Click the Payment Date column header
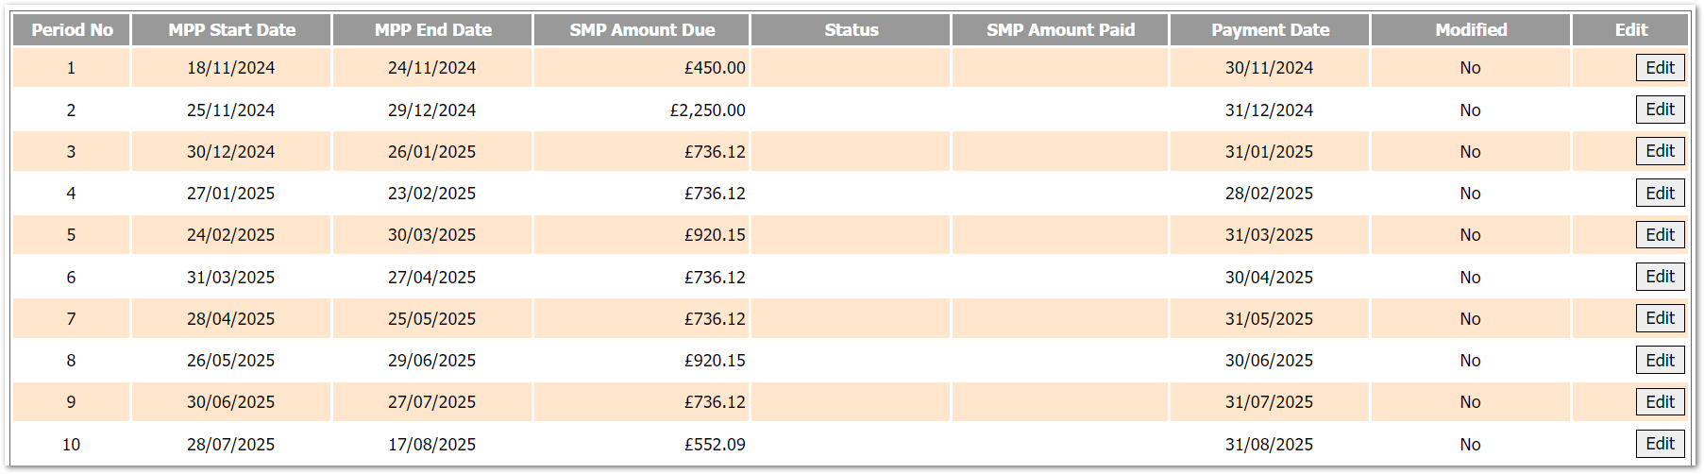 pos(1270,30)
